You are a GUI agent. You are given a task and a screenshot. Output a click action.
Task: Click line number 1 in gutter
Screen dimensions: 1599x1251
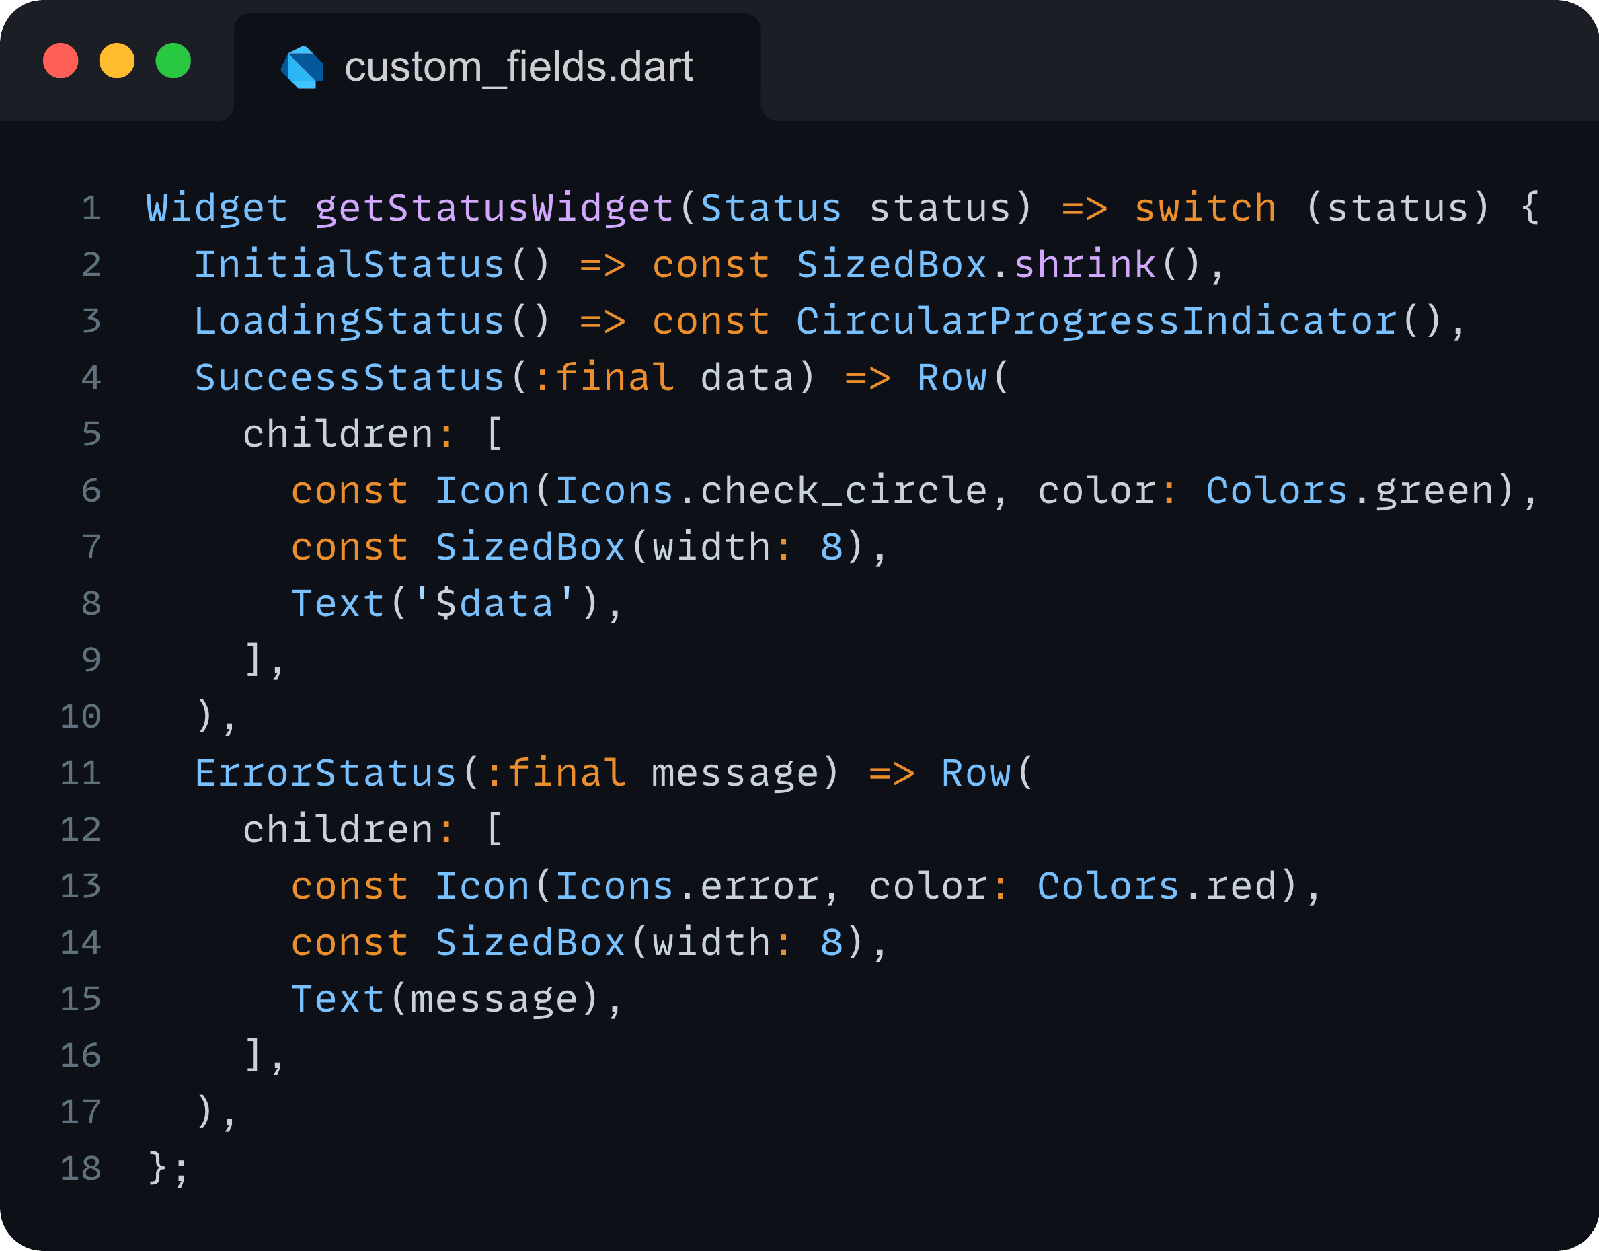(x=91, y=208)
